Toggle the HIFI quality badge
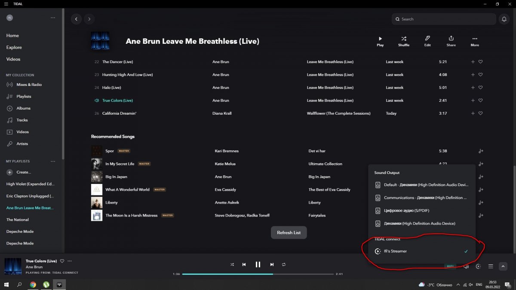The image size is (516, 290). click(450, 266)
